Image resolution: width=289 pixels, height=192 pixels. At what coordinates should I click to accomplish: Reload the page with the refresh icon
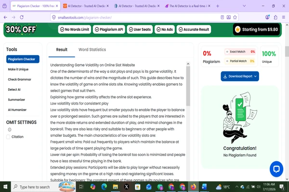[22, 17]
